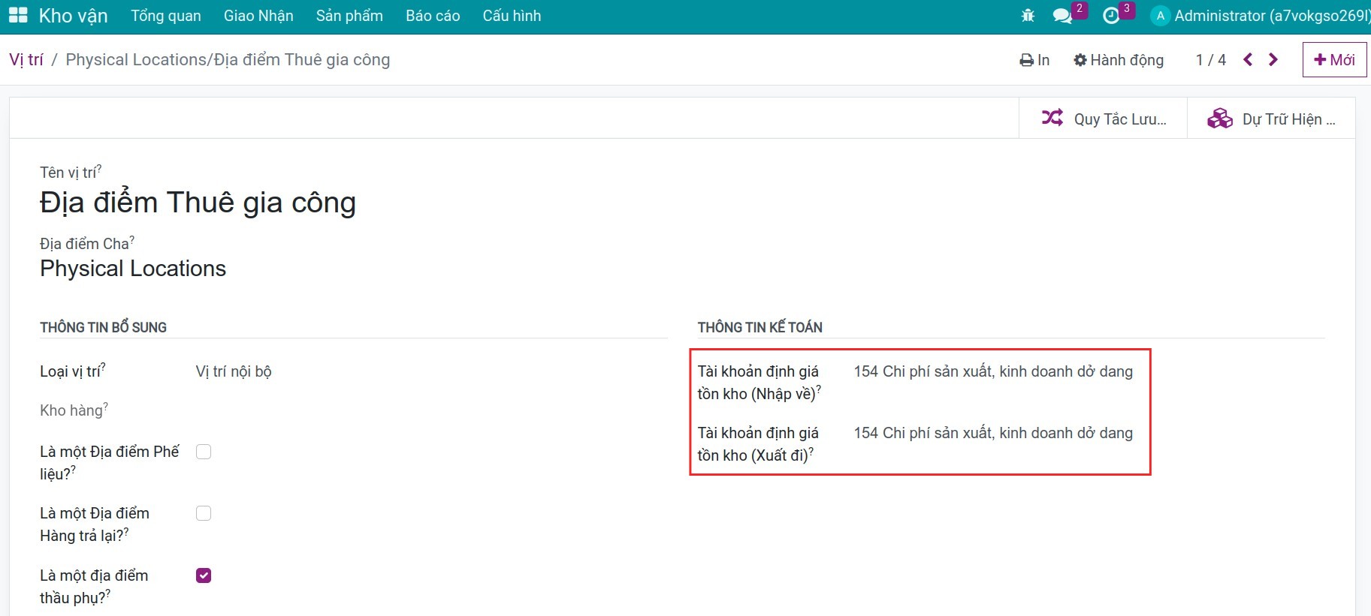
Task: Click the Administrator user avatar
Action: 1161,16
